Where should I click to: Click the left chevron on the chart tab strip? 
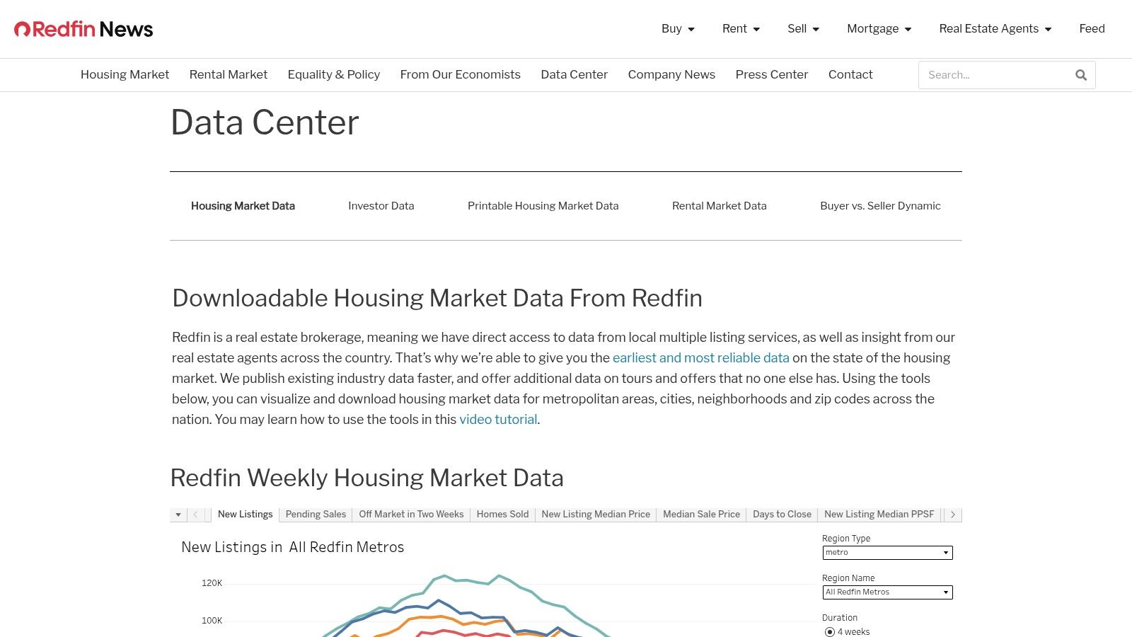(x=195, y=515)
